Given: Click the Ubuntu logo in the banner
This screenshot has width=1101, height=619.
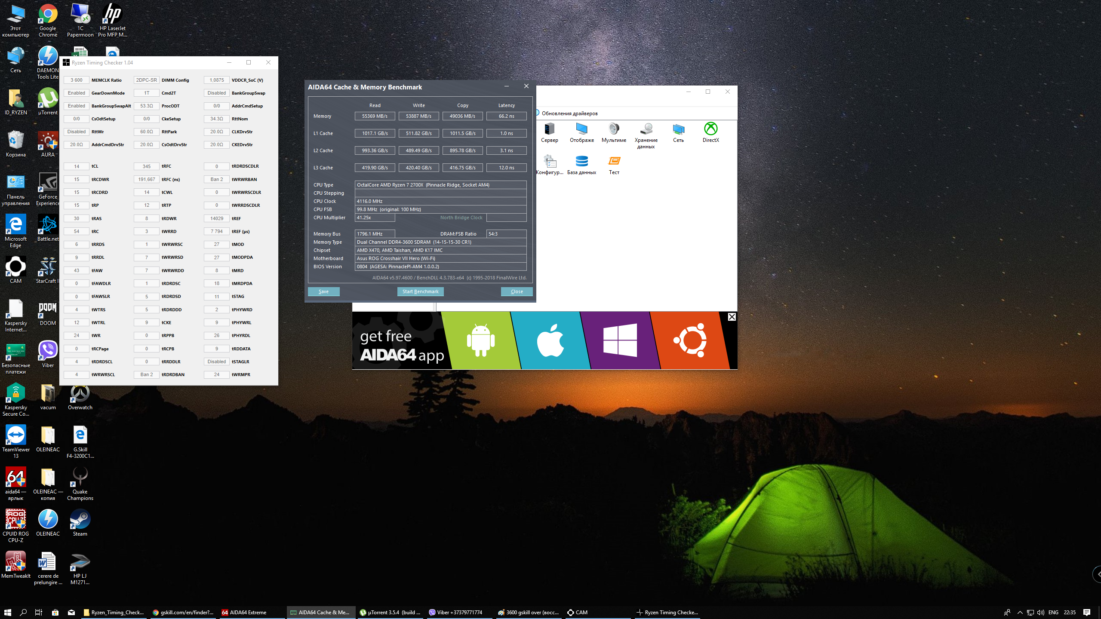Looking at the screenshot, I should 690,340.
